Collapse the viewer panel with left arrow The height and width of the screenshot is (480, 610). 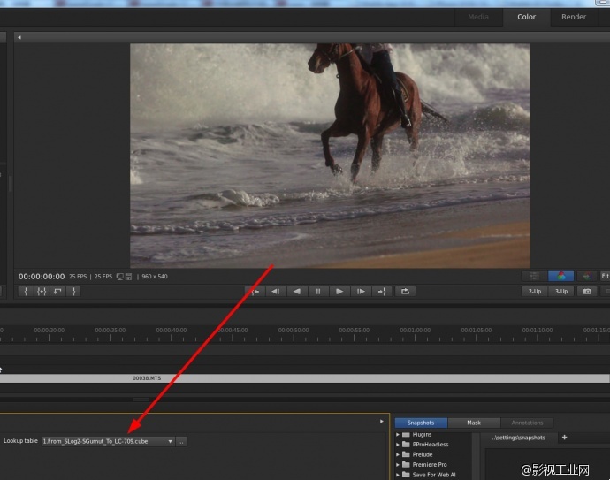pyautogui.click(x=19, y=37)
